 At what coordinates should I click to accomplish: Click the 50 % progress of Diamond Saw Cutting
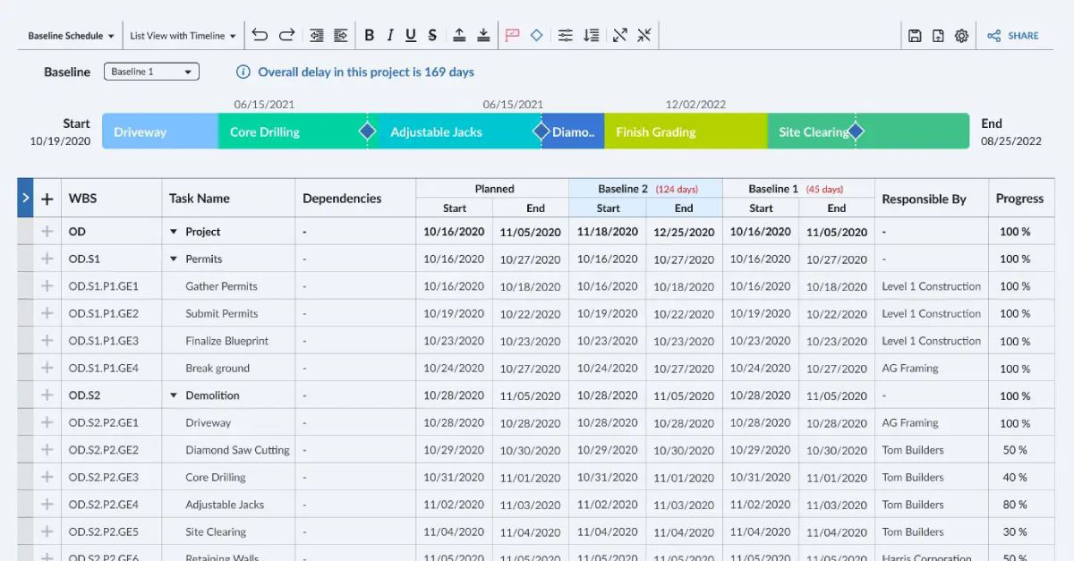tap(1015, 450)
